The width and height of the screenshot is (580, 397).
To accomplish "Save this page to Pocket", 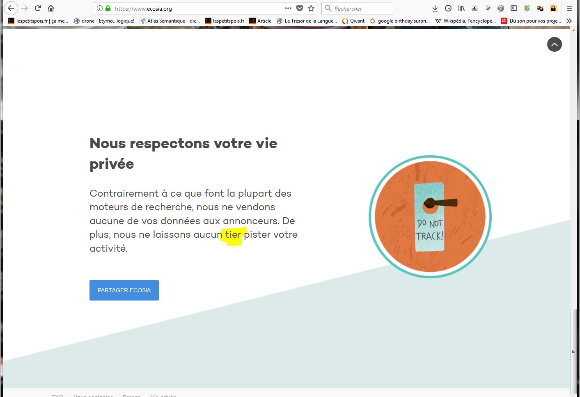I will click(300, 8).
